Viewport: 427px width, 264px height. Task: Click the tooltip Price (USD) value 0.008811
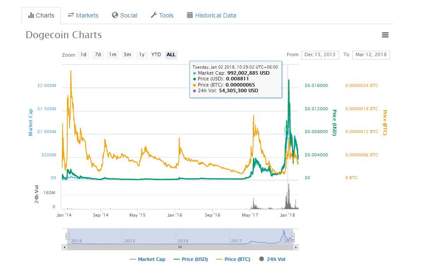[x=237, y=79]
